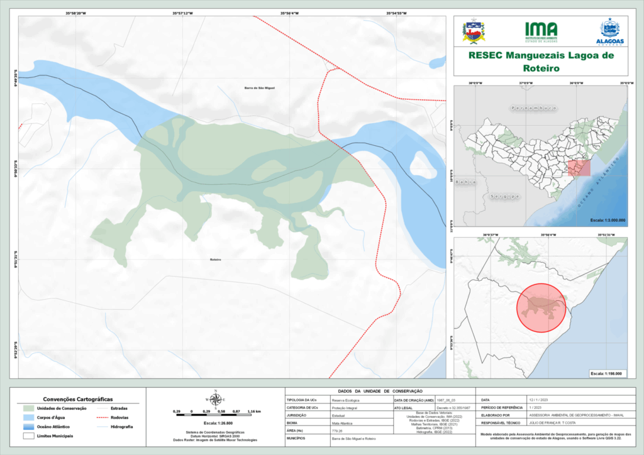Click the Escala 1:198.000 label
The image size is (644, 455).
click(x=606, y=373)
